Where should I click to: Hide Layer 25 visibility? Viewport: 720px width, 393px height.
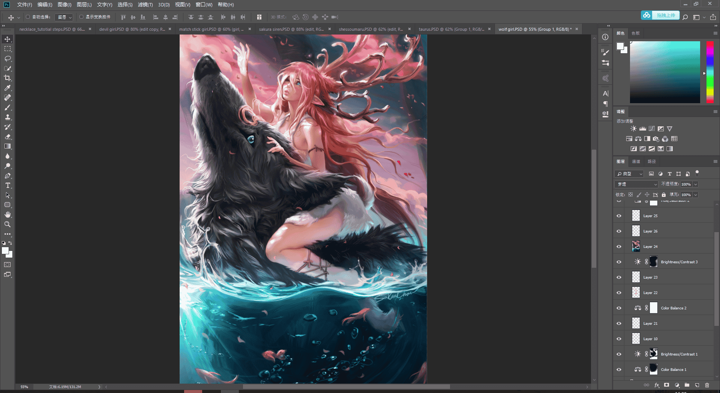tap(619, 216)
